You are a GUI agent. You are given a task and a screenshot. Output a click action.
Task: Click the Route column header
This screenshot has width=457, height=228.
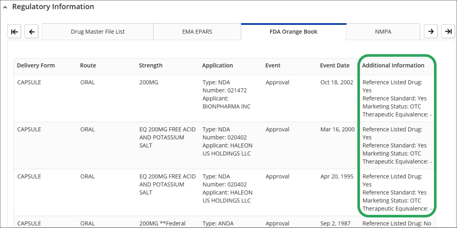click(88, 66)
